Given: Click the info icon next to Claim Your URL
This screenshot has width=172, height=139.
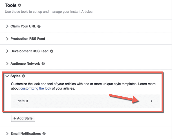Looking at the screenshot, I should [x=39, y=26].
